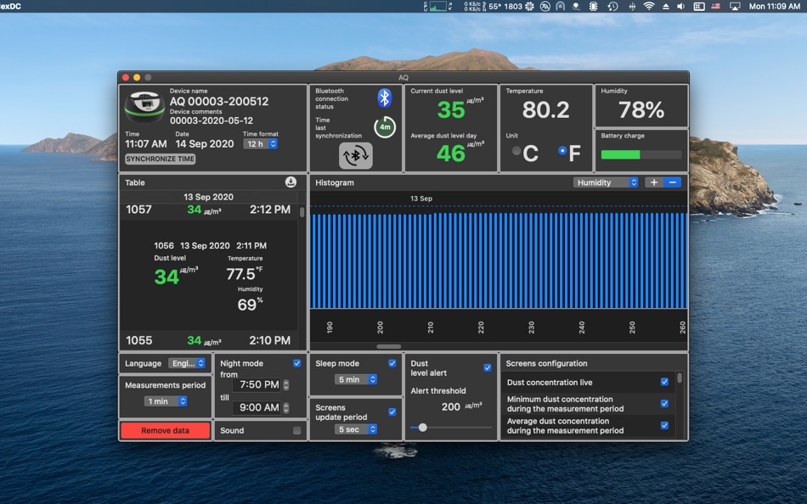
Task: Open the Language dropdown
Action: [187, 363]
